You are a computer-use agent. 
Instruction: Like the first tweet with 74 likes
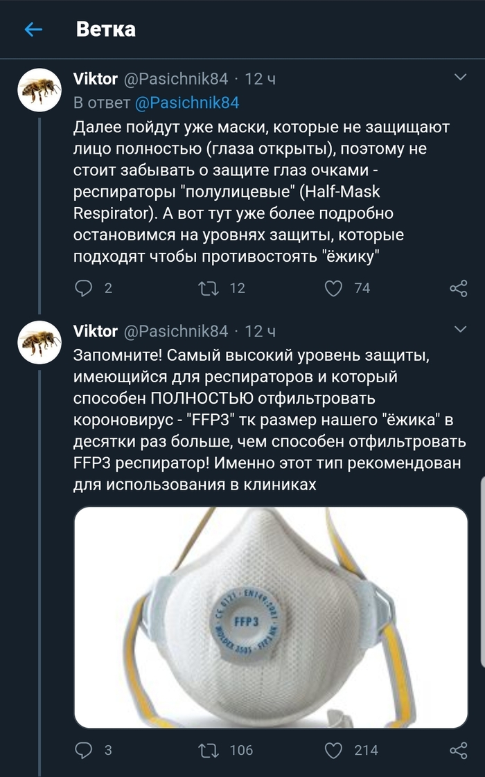(334, 288)
